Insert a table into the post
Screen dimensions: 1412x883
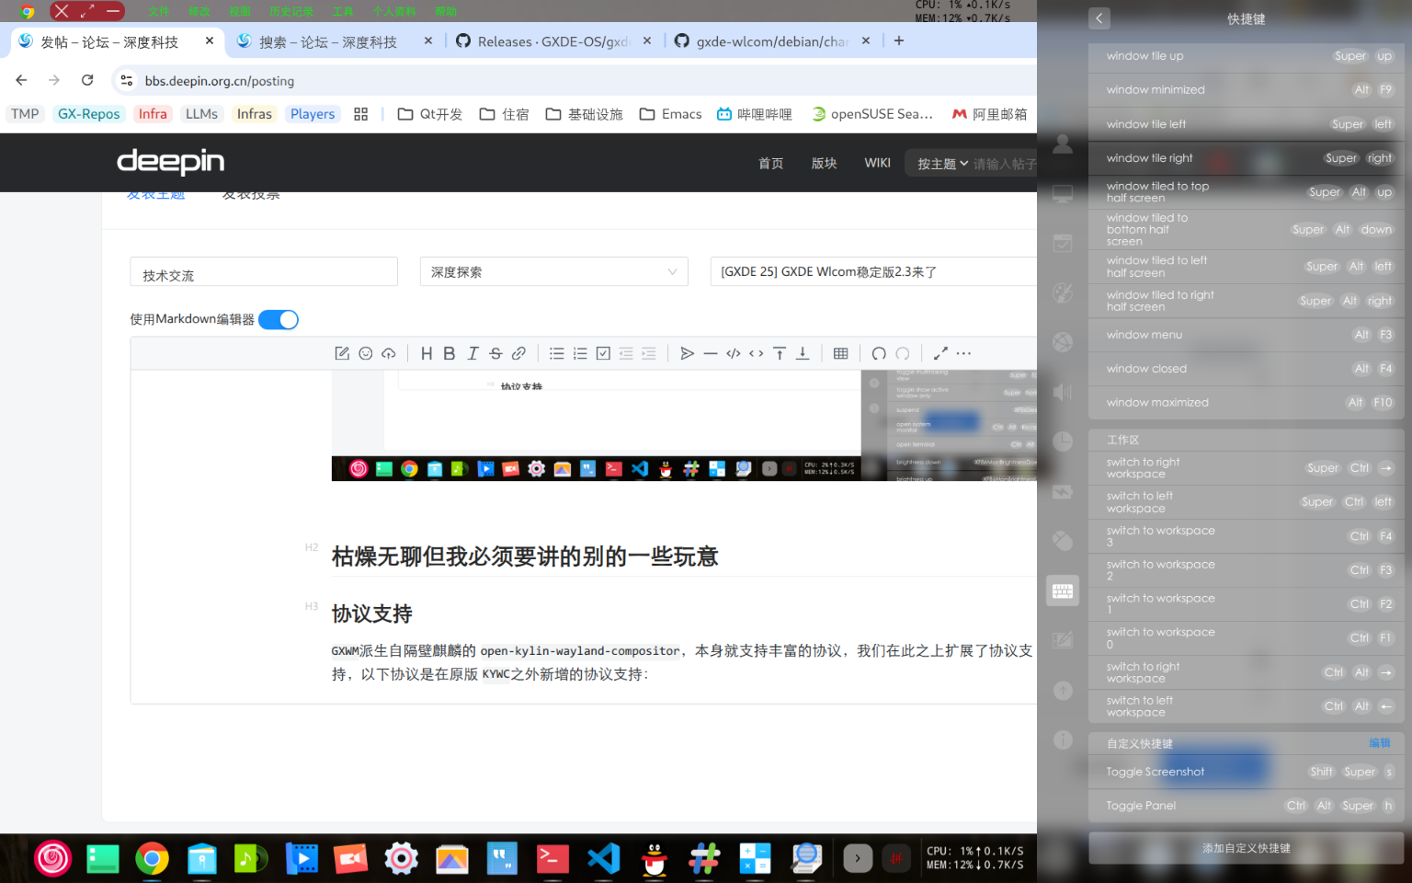tap(841, 353)
